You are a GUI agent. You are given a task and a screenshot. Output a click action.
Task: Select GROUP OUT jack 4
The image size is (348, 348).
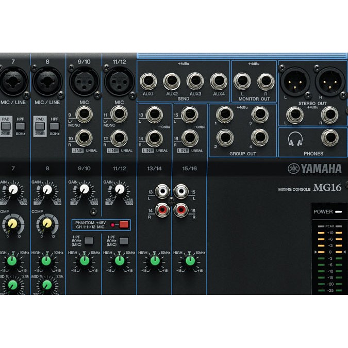click(260, 138)
